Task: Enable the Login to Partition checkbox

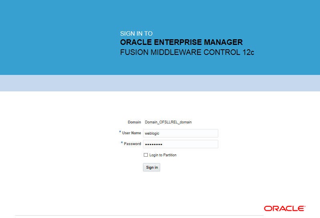Action: tap(146, 155)
